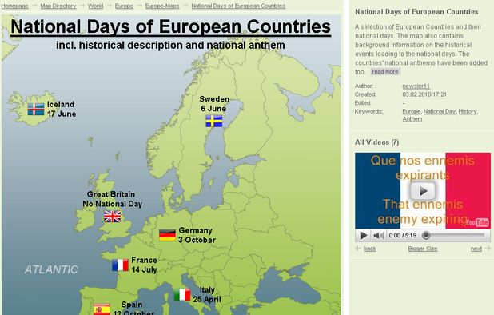Click the Italy 25 April label
Viewport: 494px width, 315px height.
point(207,294)
